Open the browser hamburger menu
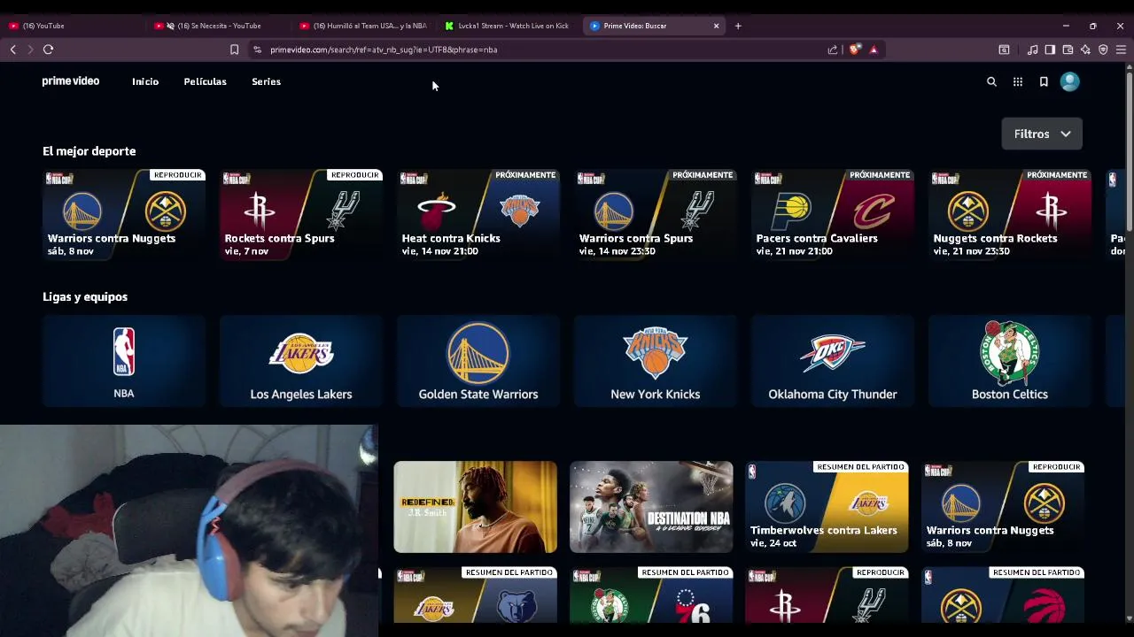 (1121, 50)
